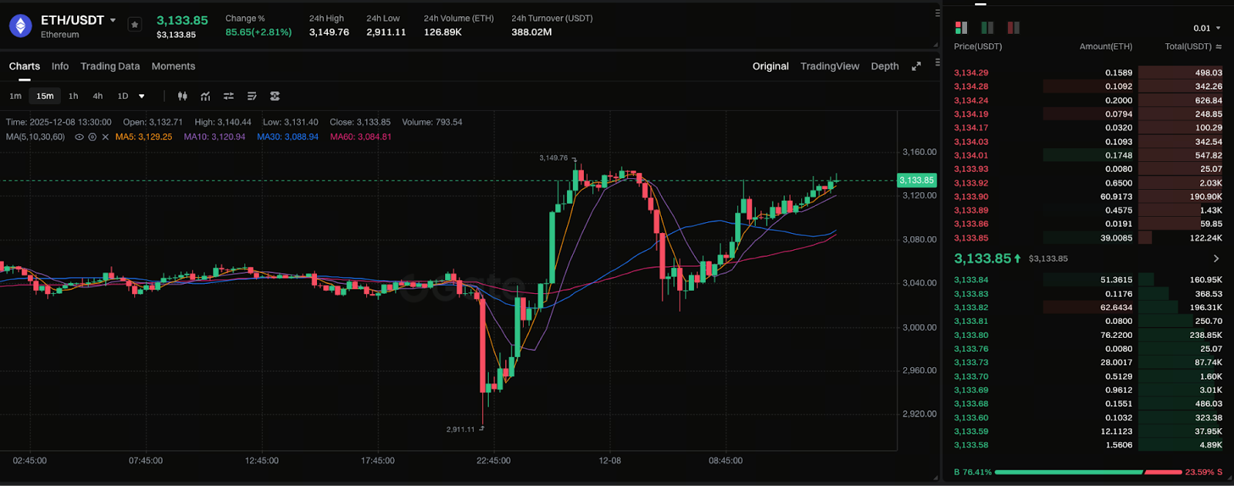Click the green buy ratio bar at 76.41%
Image resolution: width=1234 pixels, height=486 pixels.
(1068, 472)
